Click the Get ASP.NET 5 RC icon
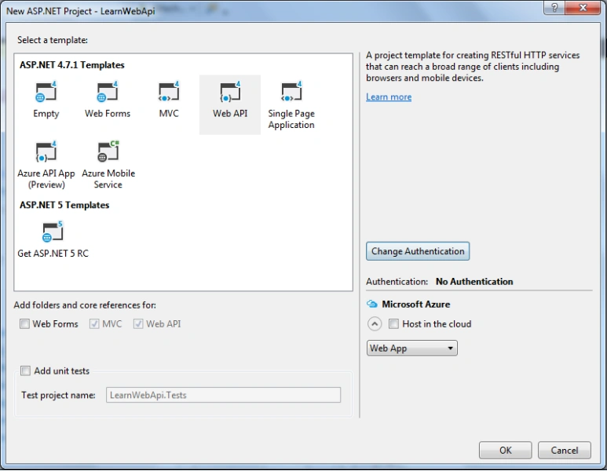Viewport: 607px width, 471px height. (x=53, y=232)
